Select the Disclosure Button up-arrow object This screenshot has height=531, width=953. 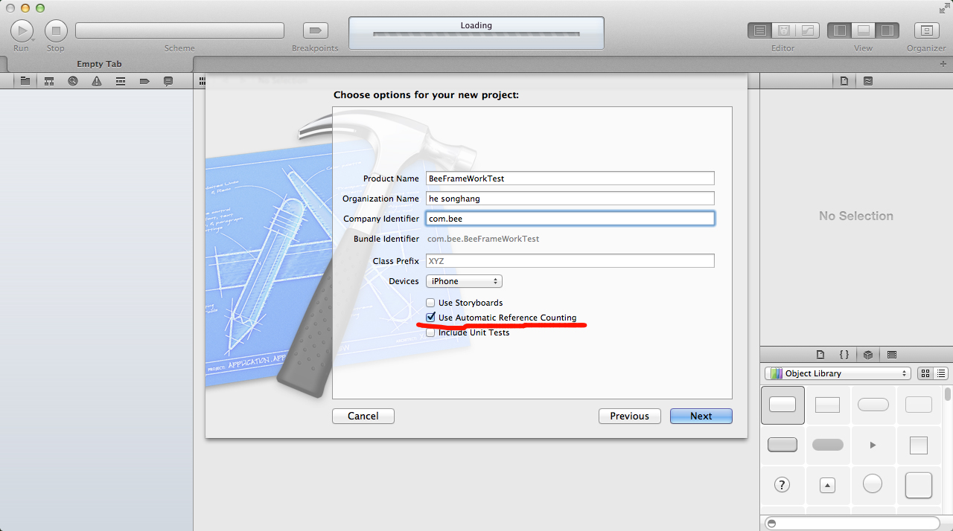pyautogui.click(x=827, y=485)
